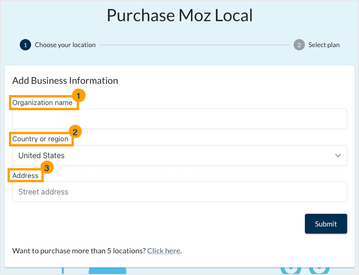Click the 'Purchase Moz Local' page title
The image size is (359, 275).
pyautogui.click(x=179, y=16)
